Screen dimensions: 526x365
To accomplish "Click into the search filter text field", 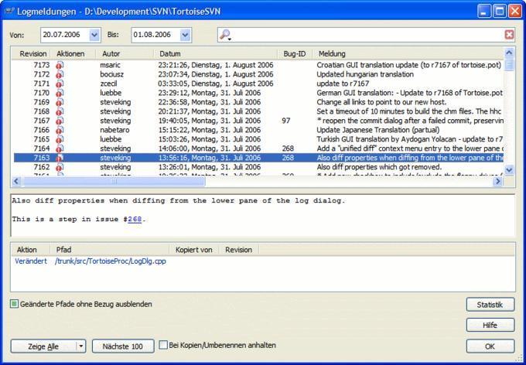I will pos(367,35).
